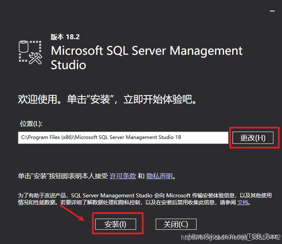Click the Microsoft SQL Server Management Studio title

click(x=147, y=58)
